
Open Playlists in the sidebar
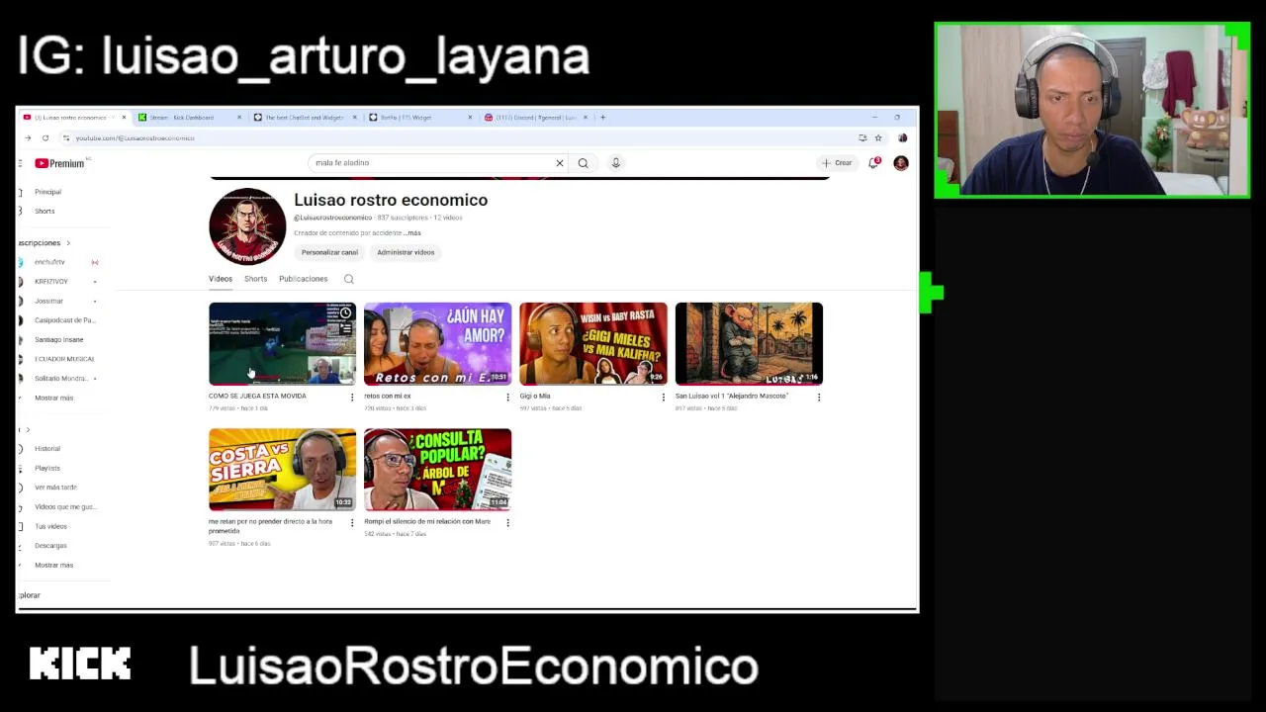pyautogui.click(x=47, y=468)
